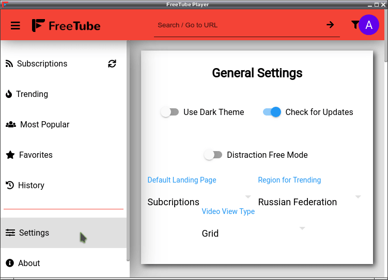
Task: Click Distraction Free Mode label
Action: (x=267, y=155)
